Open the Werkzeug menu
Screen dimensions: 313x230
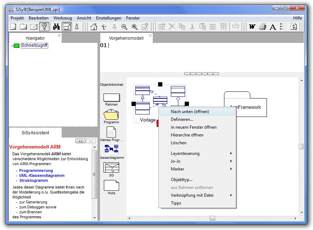point(63,18)
